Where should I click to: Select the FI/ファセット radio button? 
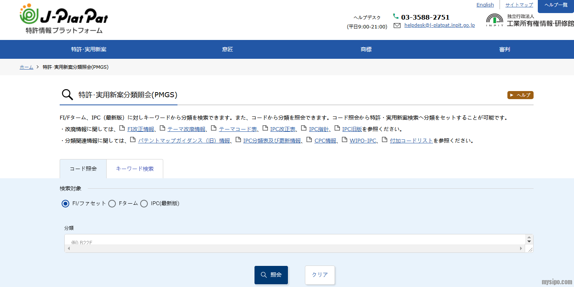65,204
